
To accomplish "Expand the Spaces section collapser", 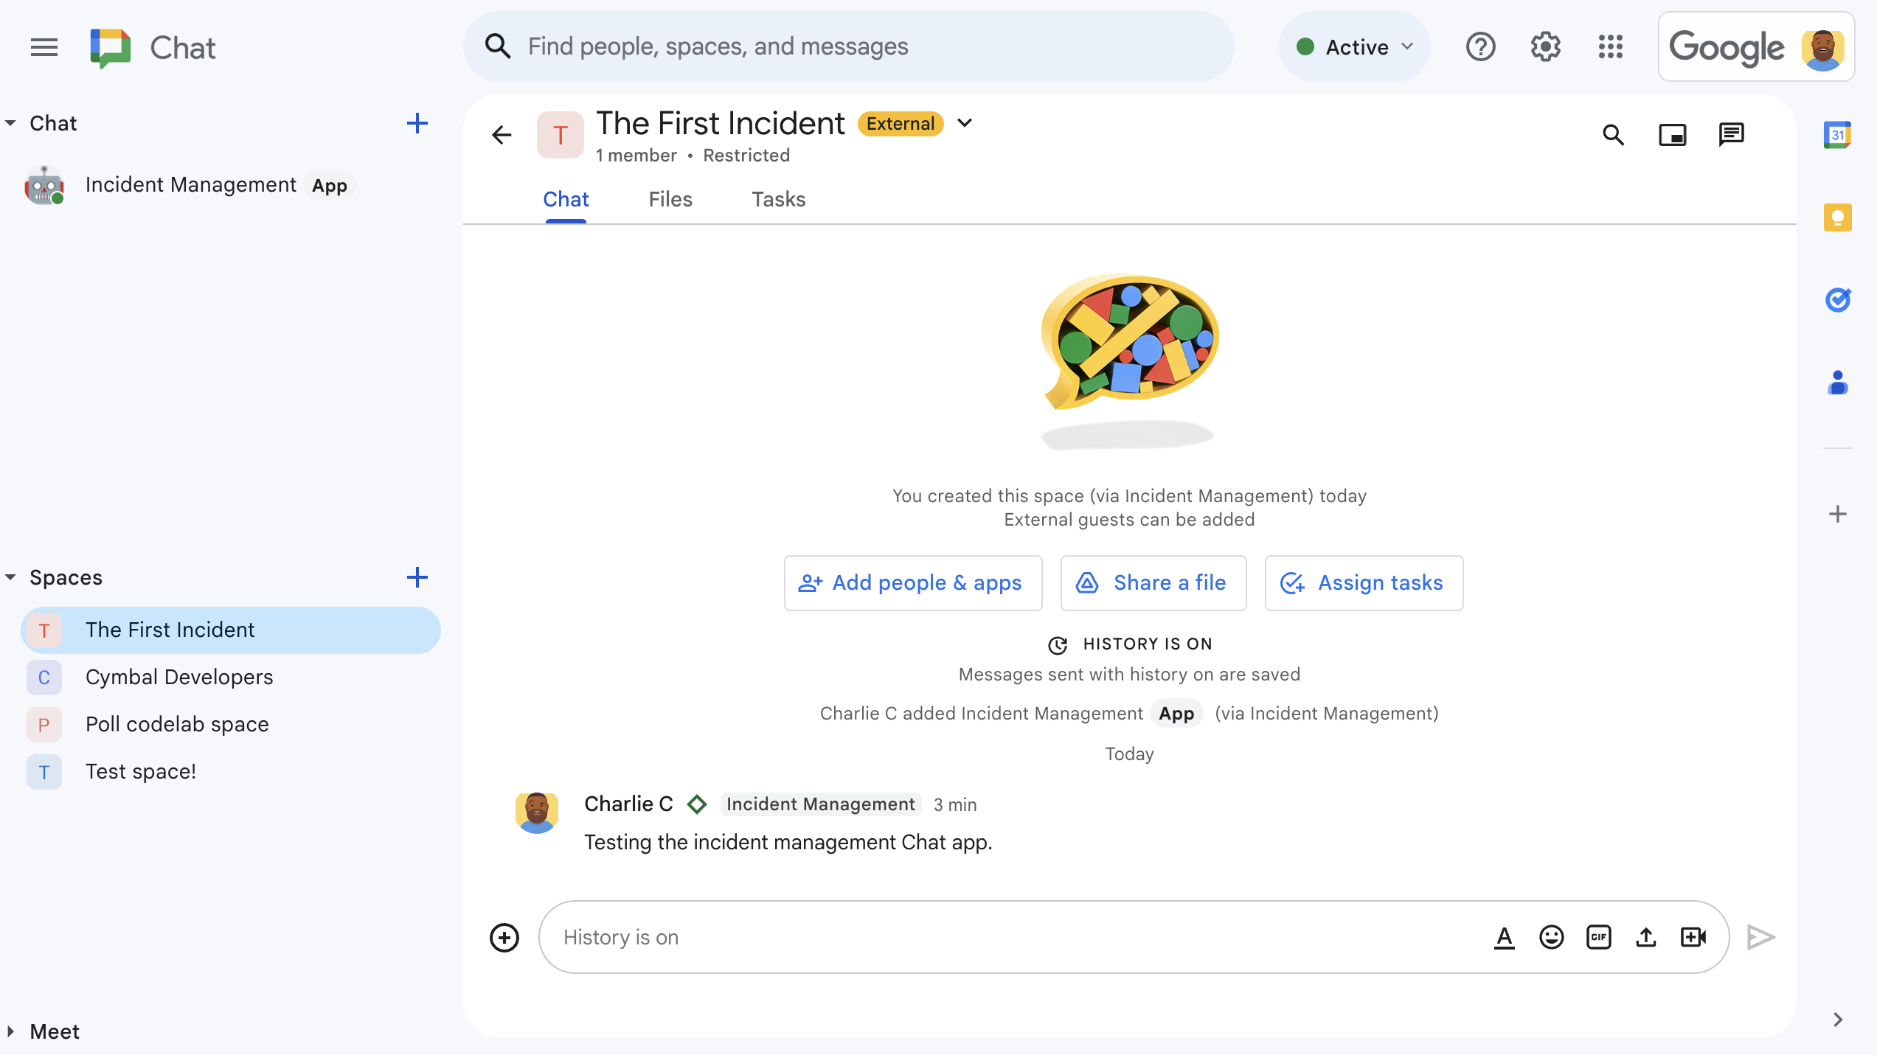I will [12, 577].
